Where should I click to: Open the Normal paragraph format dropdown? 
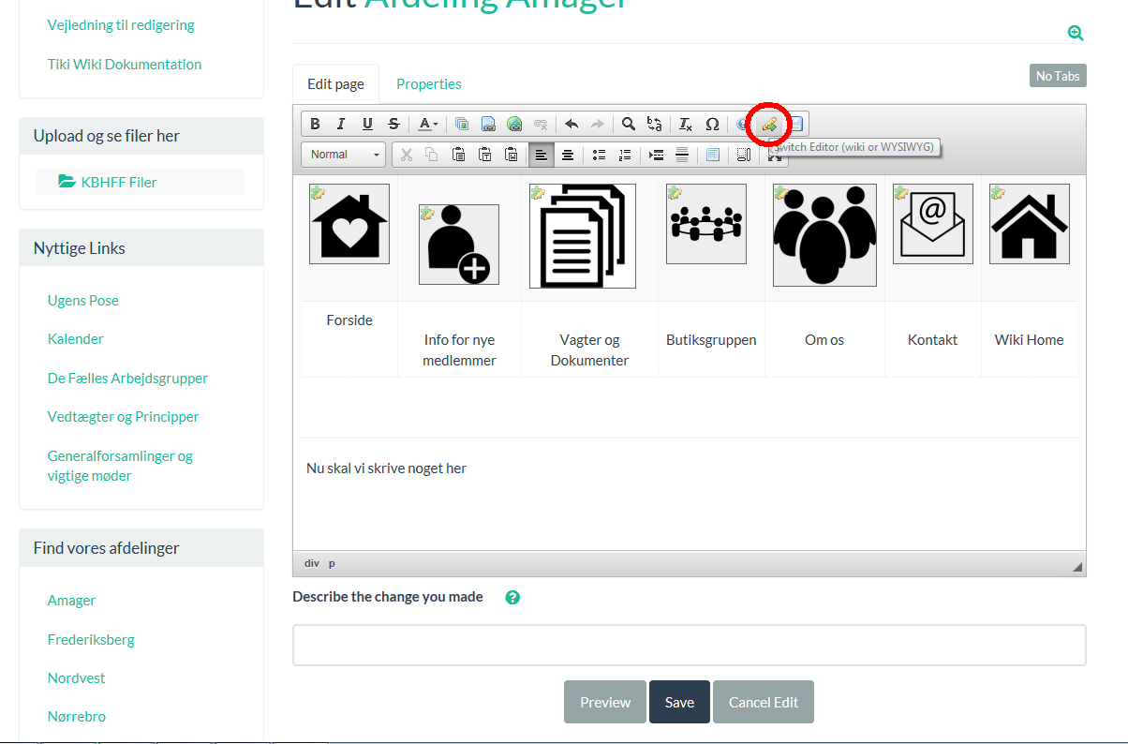click(344, 155)
